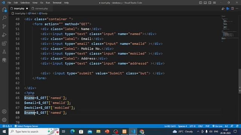241x135 pixels.
Task: Open the Help menu
Action: [x=66, y=3]
